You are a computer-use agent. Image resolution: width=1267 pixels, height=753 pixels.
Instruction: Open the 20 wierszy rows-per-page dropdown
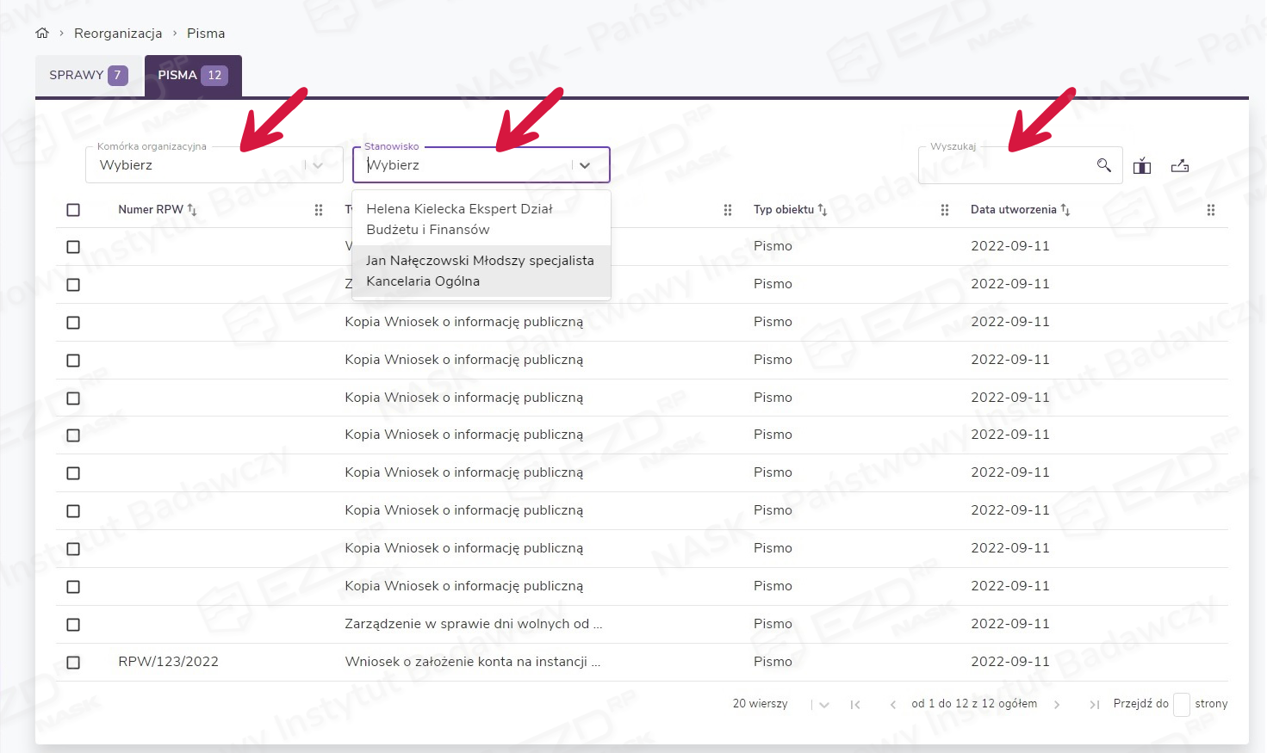[x=823, y=705]
